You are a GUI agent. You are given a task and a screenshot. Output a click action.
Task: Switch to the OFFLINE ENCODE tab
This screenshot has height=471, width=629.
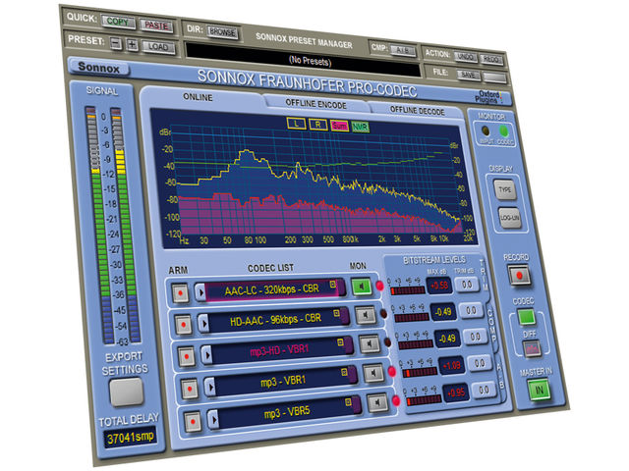point(315,104)
